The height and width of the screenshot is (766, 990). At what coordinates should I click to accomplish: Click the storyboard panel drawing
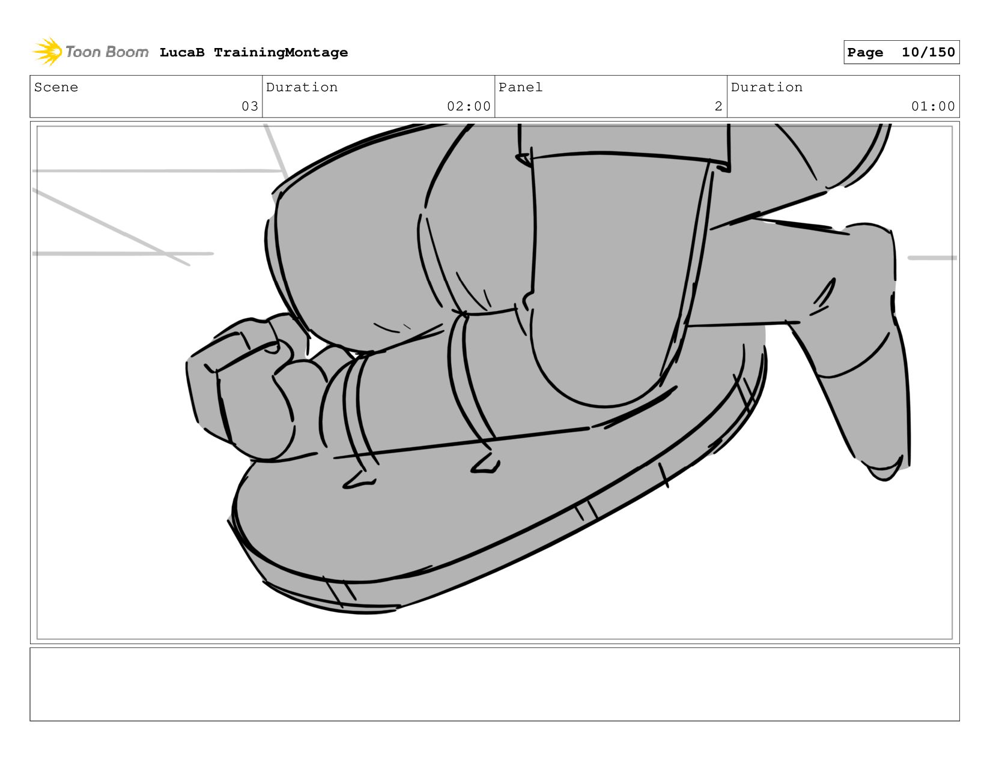pyautogui.click(x=494, y=382)
